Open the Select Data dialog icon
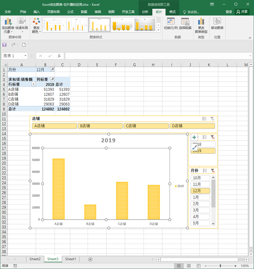This screenshot has width=254, height=269. pyautogui.click(x=185, y=23)
